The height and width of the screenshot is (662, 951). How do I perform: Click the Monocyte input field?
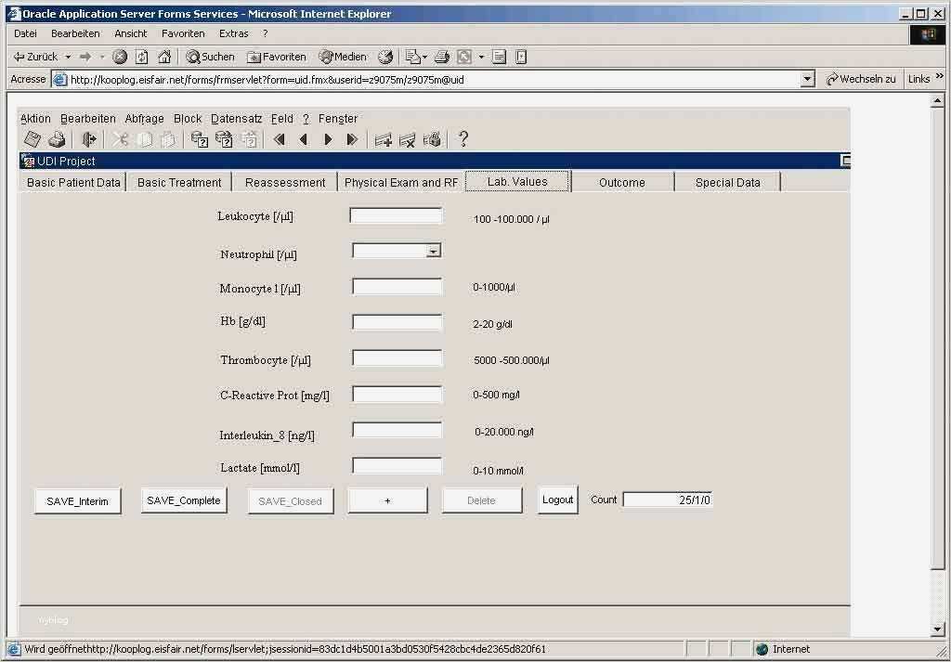click(x=397, y=287)
